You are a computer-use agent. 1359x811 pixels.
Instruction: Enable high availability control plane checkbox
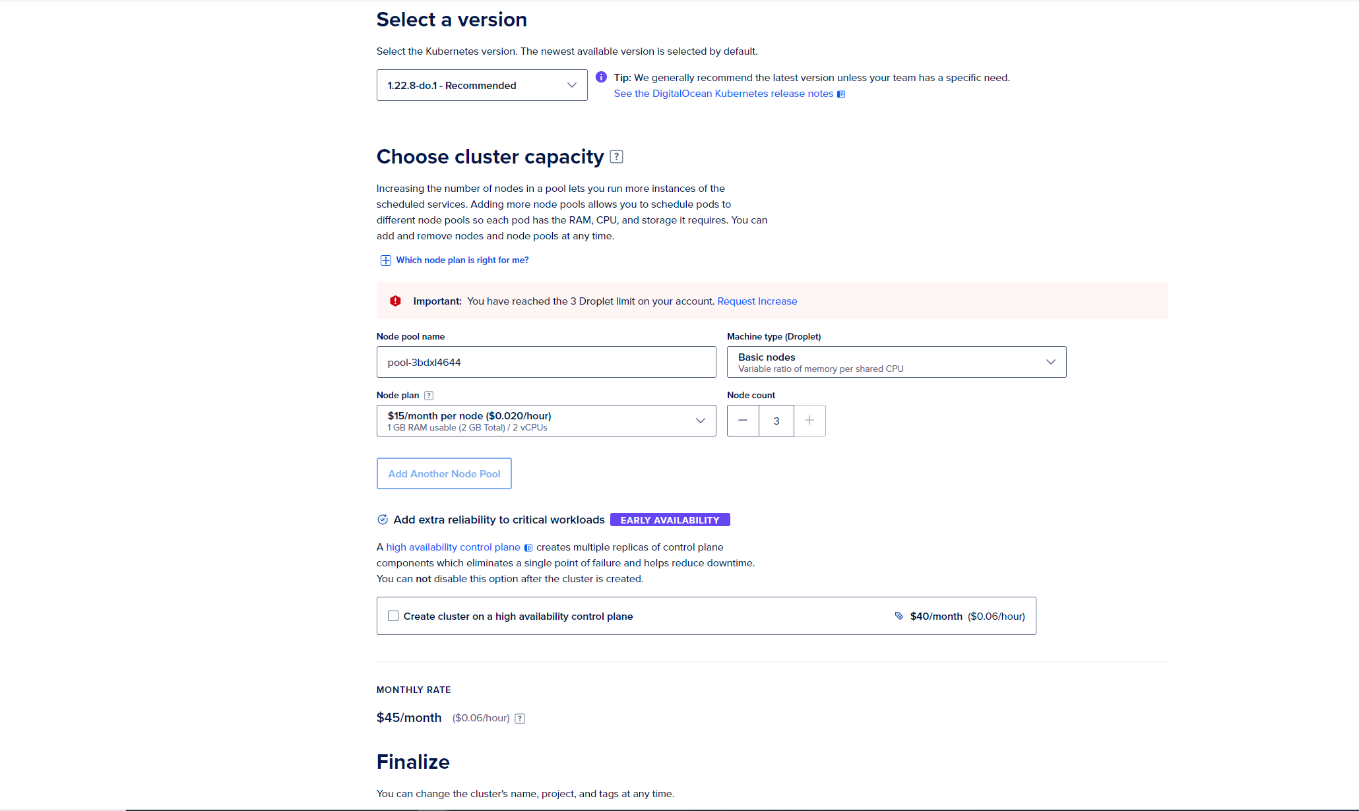click(393, 616)
